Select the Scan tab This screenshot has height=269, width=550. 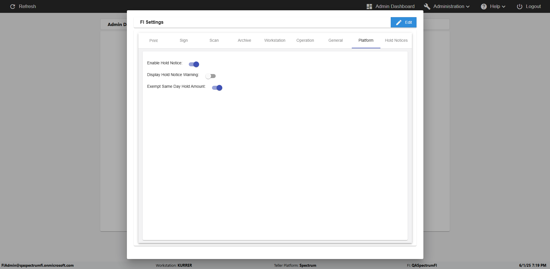pos(214,41)
